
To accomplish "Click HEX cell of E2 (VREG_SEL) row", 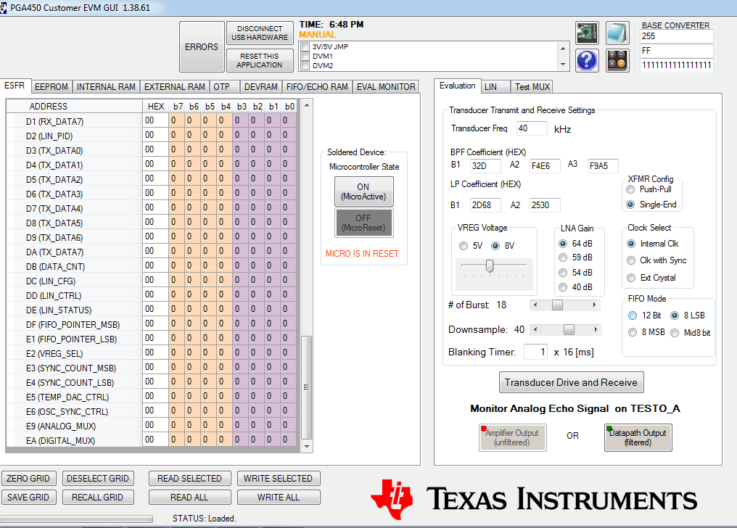I will 155,352.
